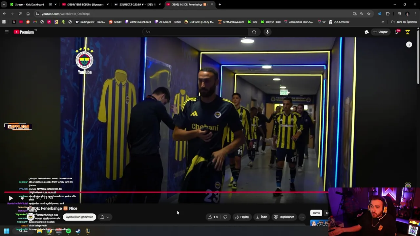Reload the current page
The height and width of the screenshot is (236, 420).
click(x=20, y=14)
